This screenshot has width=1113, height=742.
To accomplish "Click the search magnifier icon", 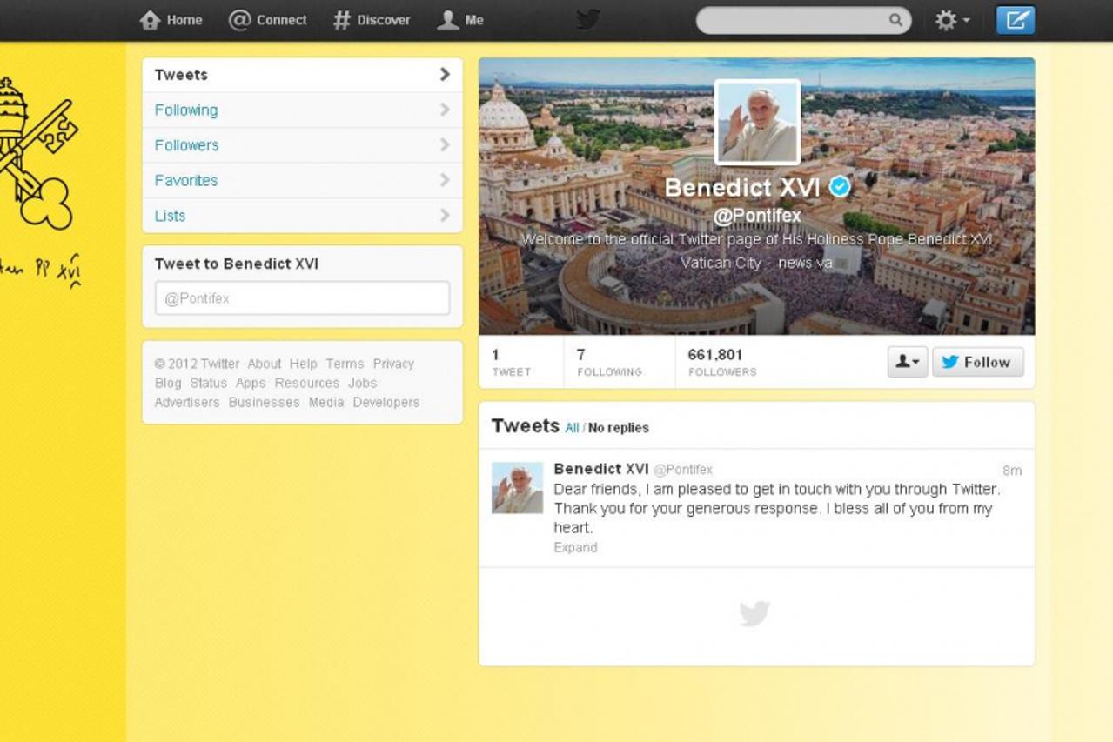I will (x=895, y=20).
